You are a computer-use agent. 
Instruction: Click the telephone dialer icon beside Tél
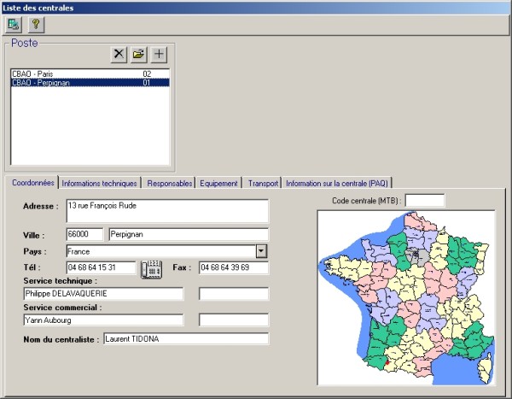[x=150, y=268]
